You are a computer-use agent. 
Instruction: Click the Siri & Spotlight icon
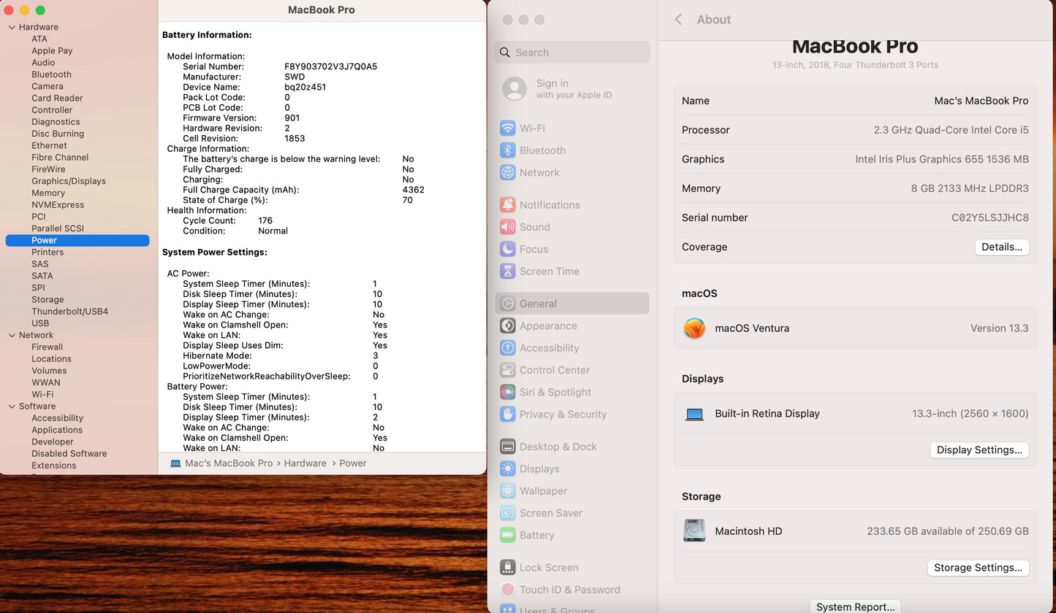pyautogui.click(x=507, y=392)
